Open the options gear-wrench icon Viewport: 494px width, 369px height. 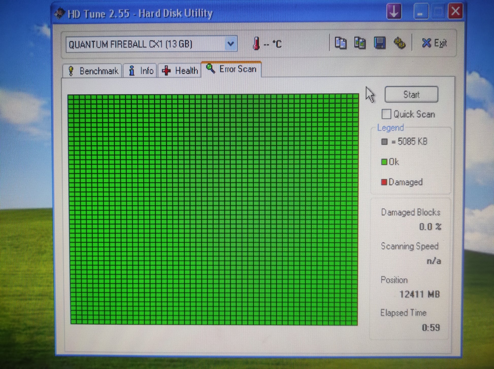tap(399, 43)
